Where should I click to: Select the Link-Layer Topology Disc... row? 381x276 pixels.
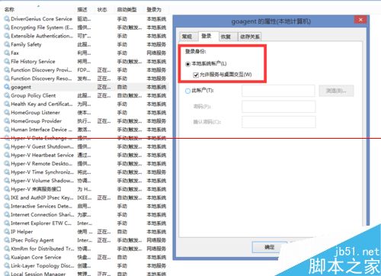[x=85, y=266]
